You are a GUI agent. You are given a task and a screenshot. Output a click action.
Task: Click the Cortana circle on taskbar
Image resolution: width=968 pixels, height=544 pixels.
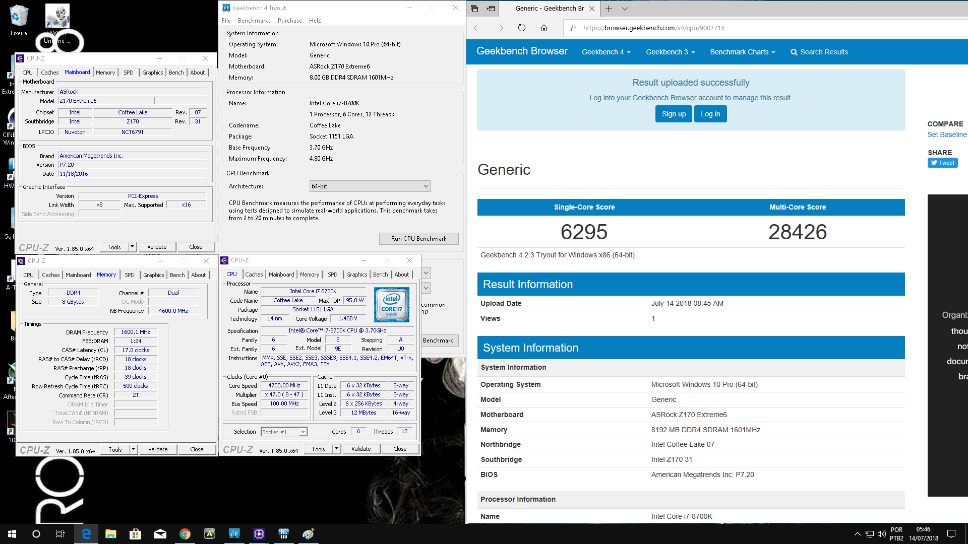(36, 534)
